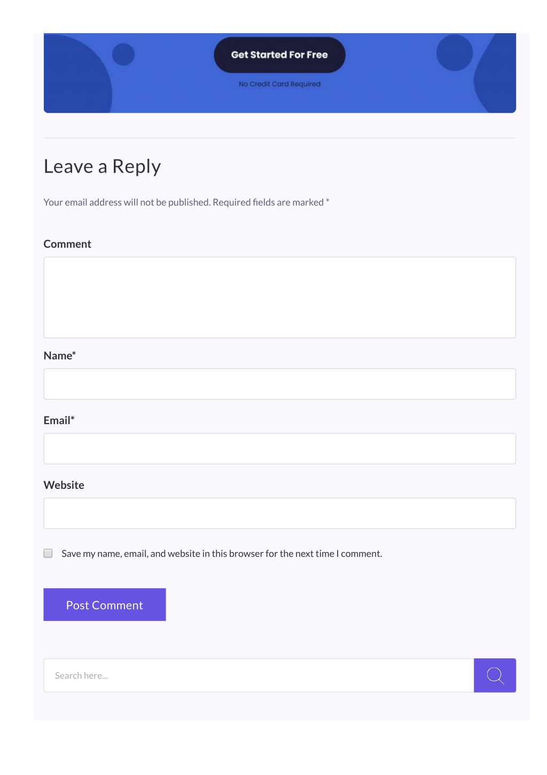The width and height of the screenshot is (547, 775).
Task: Click inside the Email input field
Action: coord(279,449)
